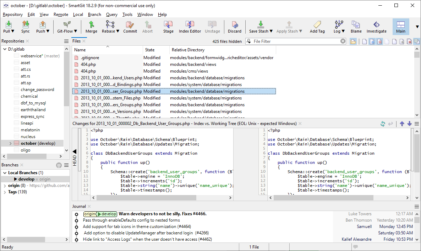The height and width of the screenshot is (251, 421).
Task: Open the Changes panel hamburger menu
Action: coord(417,124)
